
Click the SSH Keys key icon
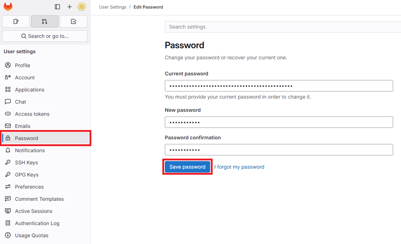[x=8, y=162]
